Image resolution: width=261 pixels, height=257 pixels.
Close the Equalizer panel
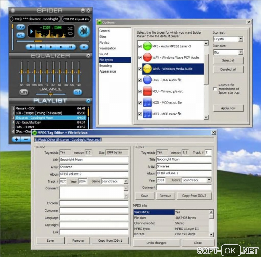88,56
